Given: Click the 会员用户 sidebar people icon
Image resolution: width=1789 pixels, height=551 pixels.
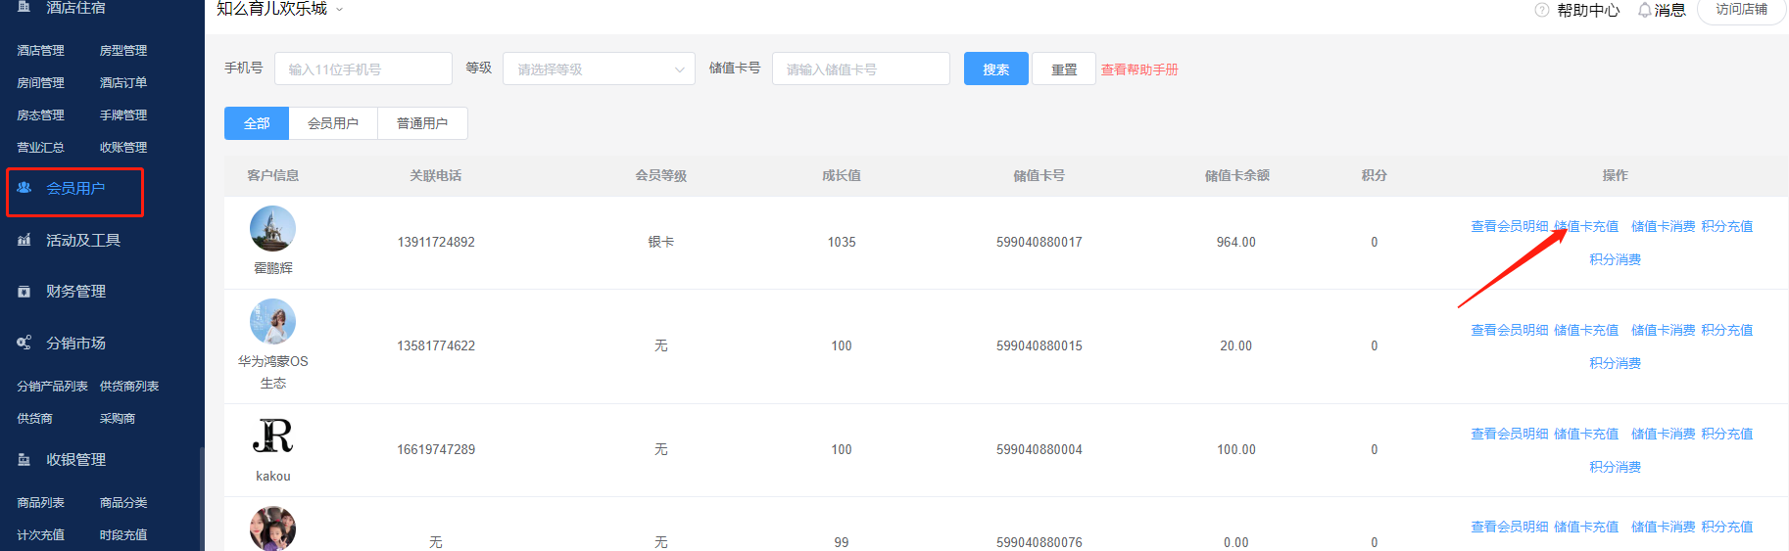Looking at the screenshot, I should point(24,188).
